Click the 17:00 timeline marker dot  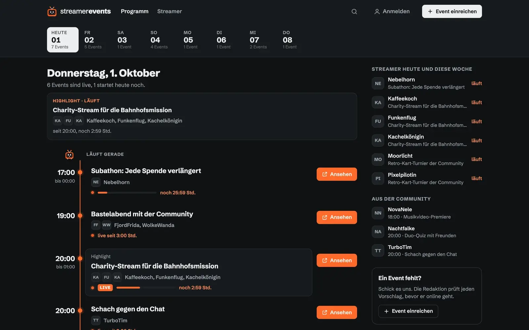click(80, 172)
